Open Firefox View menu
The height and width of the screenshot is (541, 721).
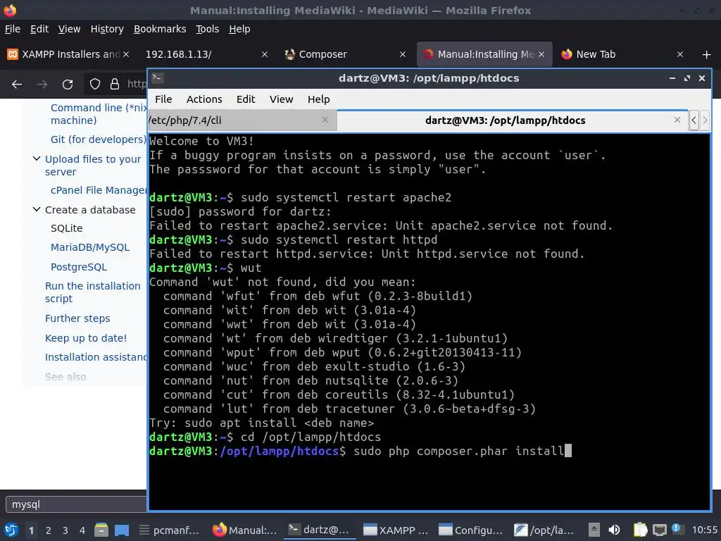pyautogui.click(x=69, y=29)
